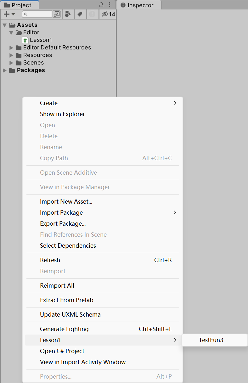This screenshot has height=383, width=248.
Task: Click Editor Default Resources folder icon
Action: (19, 48)
